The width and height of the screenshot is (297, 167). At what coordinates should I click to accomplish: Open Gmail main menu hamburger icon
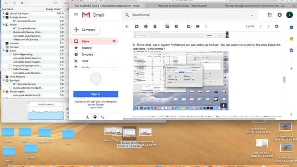click(x=76, y=15)
